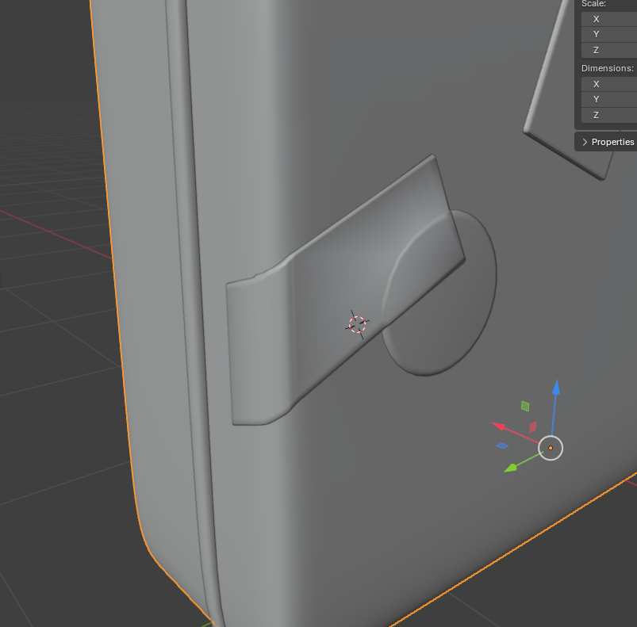Screen dimensions: 637x627
Task: Click the Scale Z value field
Action: [x=609, y=50]
